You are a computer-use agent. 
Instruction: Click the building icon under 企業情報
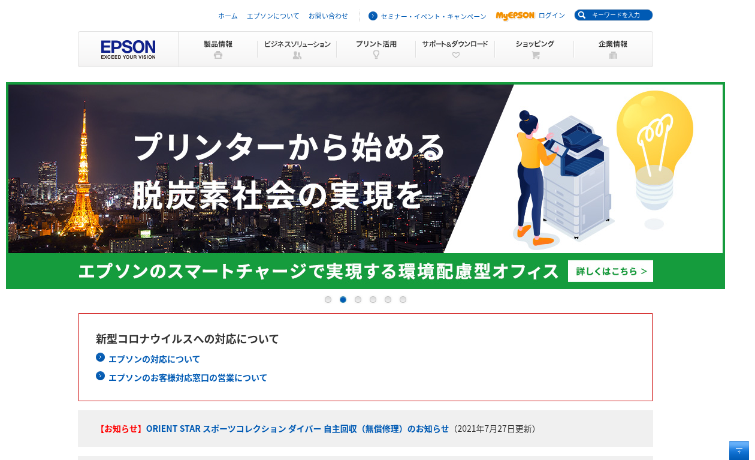coord(613,55)
